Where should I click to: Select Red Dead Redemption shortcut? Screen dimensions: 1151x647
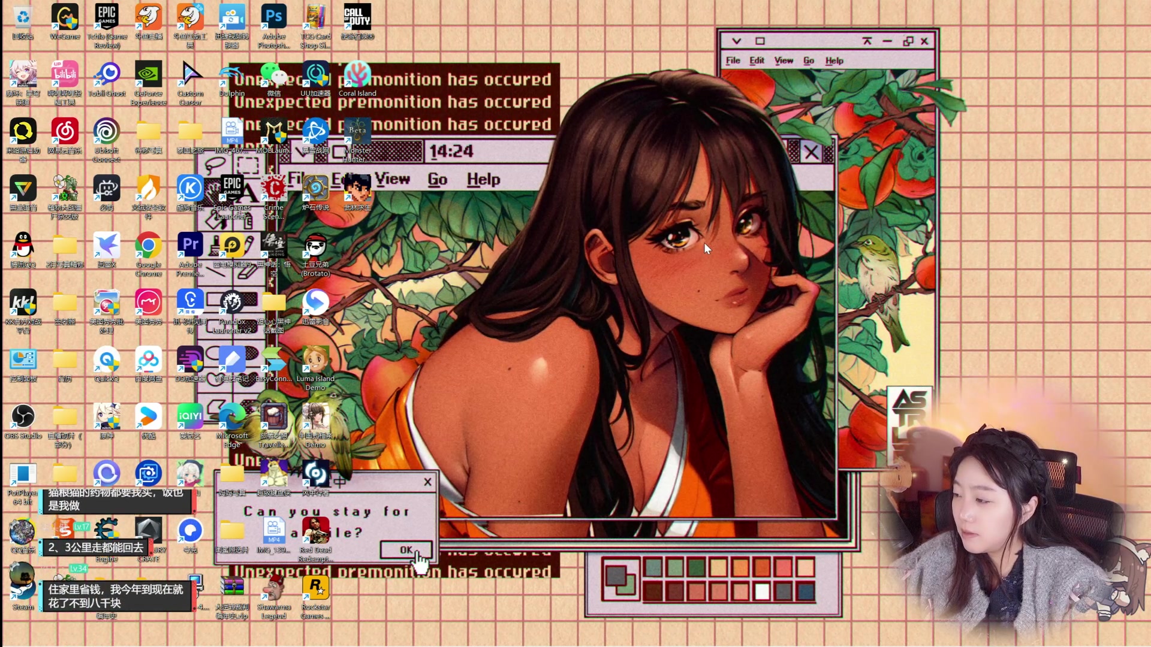pos(315,539)
